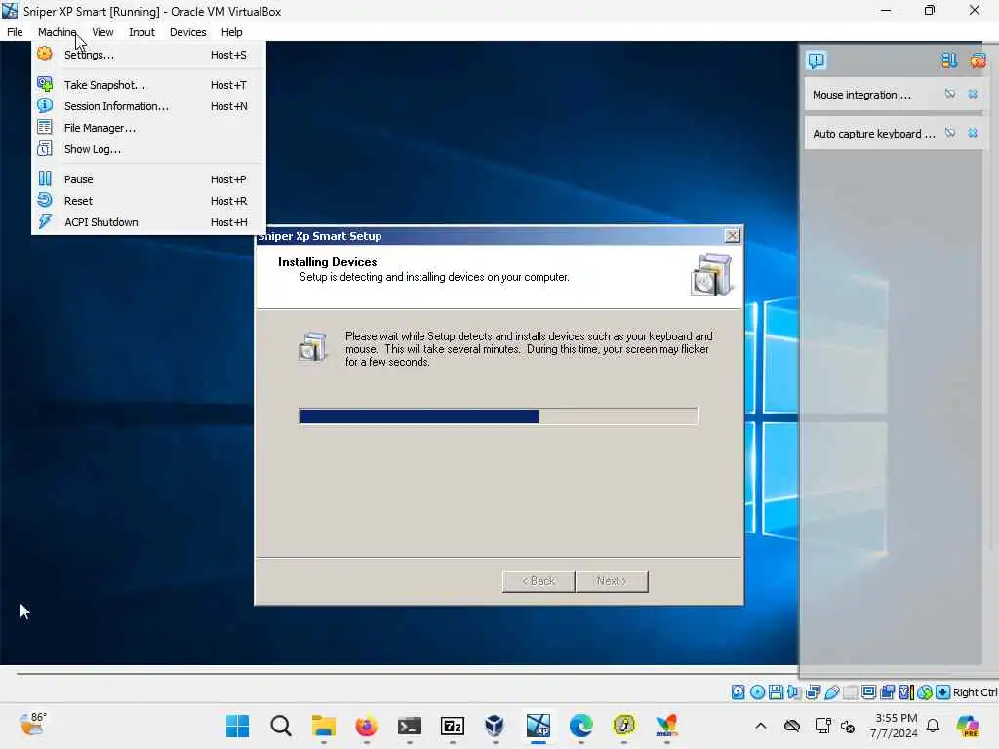Show hidden tray icons chevron
999x749 pixels.
click(761, 726)
